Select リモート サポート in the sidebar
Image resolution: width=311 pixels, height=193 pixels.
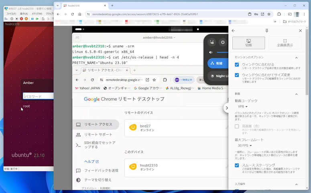(x=96, y=135)
